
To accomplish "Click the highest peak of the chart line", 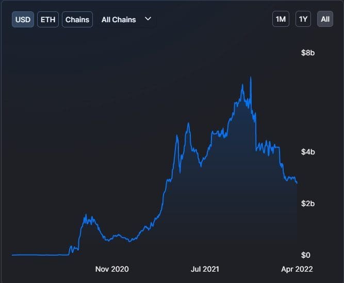I will click(251, 77).
